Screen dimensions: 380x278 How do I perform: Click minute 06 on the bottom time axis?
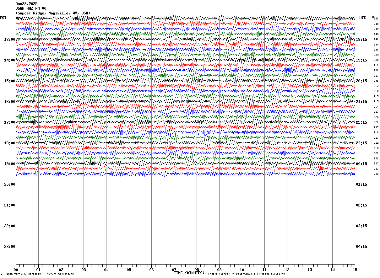coord(151,270)
